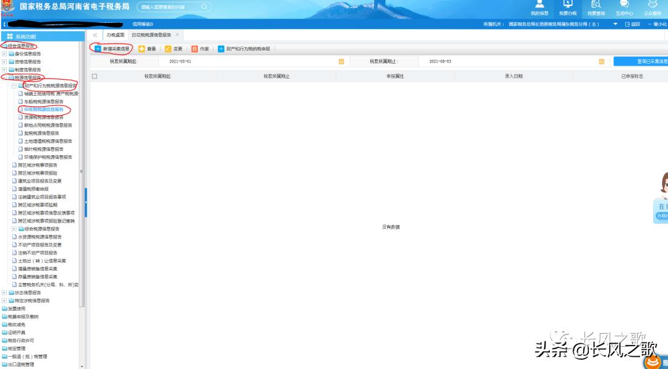
Task: Check the box next to 变更 action
Action: [x=168, y=49]
